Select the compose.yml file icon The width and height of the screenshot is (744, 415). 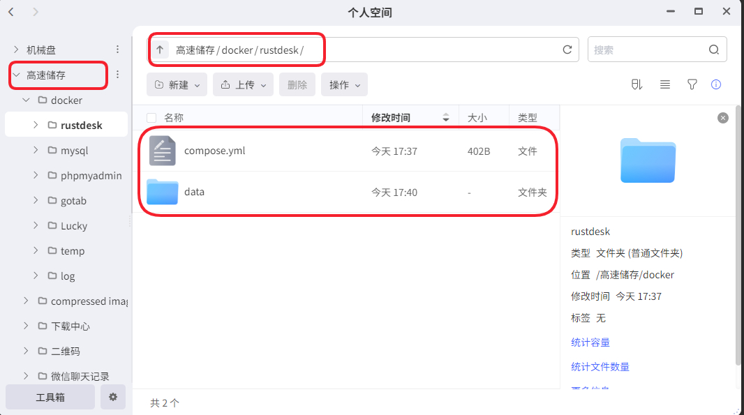tap(163, 151)
